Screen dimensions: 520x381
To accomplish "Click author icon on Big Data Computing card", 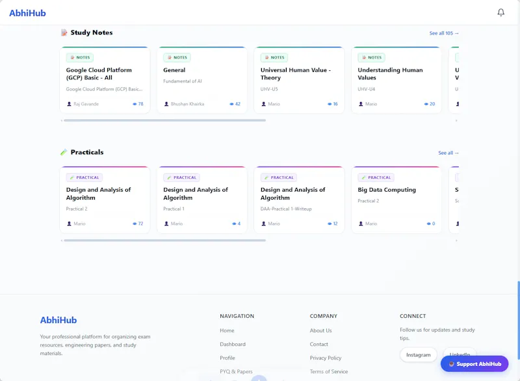I will pyautogui.click(x=361, y=224).
